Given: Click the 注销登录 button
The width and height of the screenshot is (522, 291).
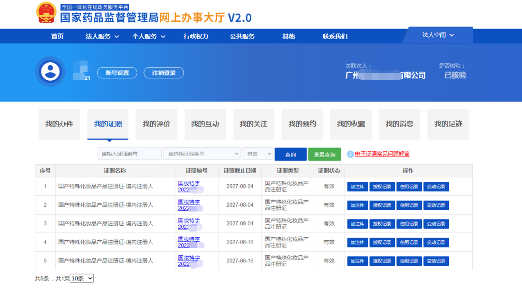Looking at the screenshot, I should (x=164, y=73).
